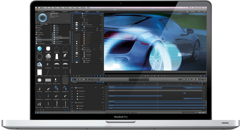Uncheck the Camera layer checkbox
The width and height of the screenshot is (242, 139).
[x=72, y=23]
